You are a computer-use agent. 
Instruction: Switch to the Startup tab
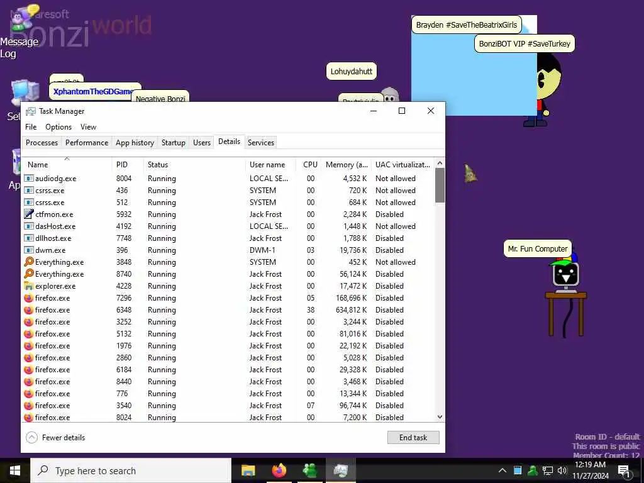(174, 143)
